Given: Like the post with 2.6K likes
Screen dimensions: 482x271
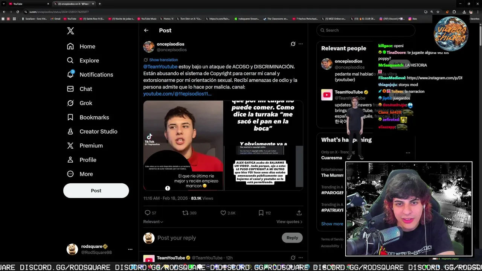Looking at the screenshot, I should pos(223,213).
